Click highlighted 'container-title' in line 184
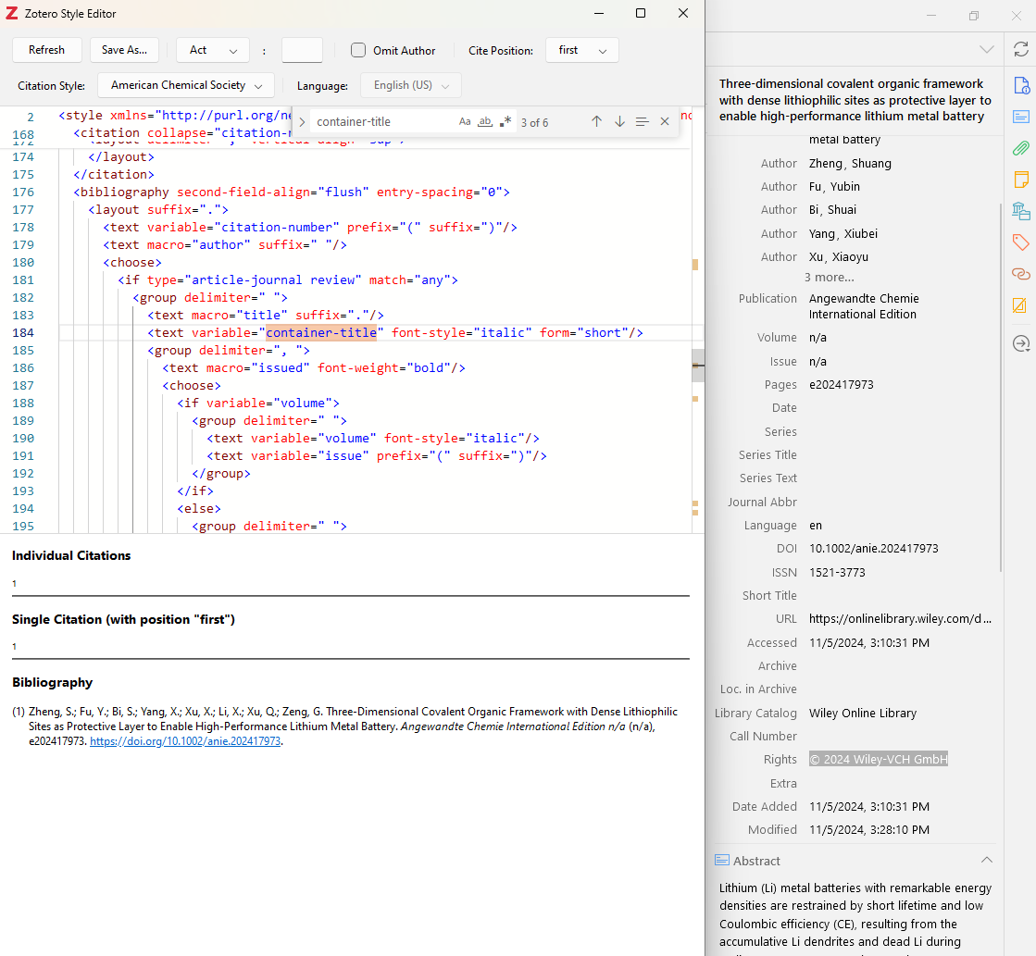 321,332
